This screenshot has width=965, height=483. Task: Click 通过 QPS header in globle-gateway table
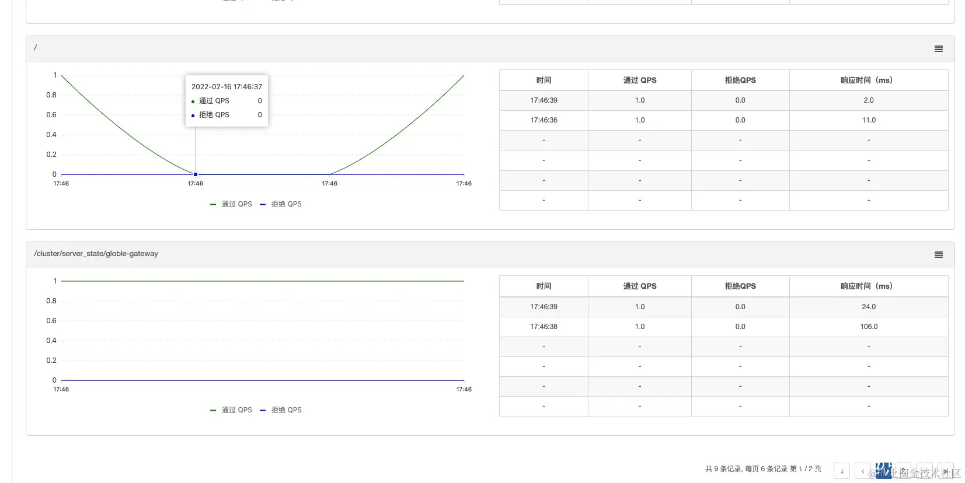(x=640, y=286)
